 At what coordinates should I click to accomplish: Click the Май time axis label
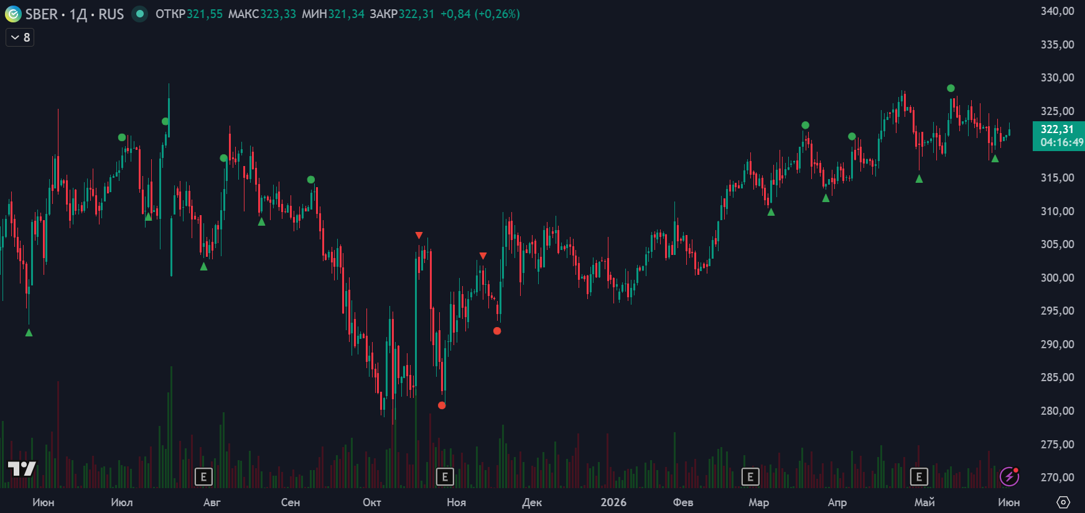[924, 502]
